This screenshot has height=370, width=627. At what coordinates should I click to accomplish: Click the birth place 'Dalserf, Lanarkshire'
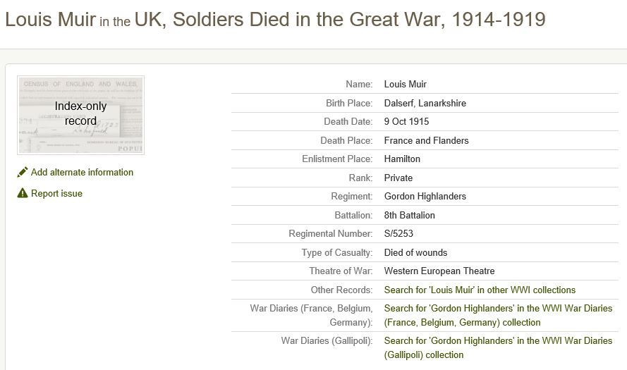pos(425,103)
